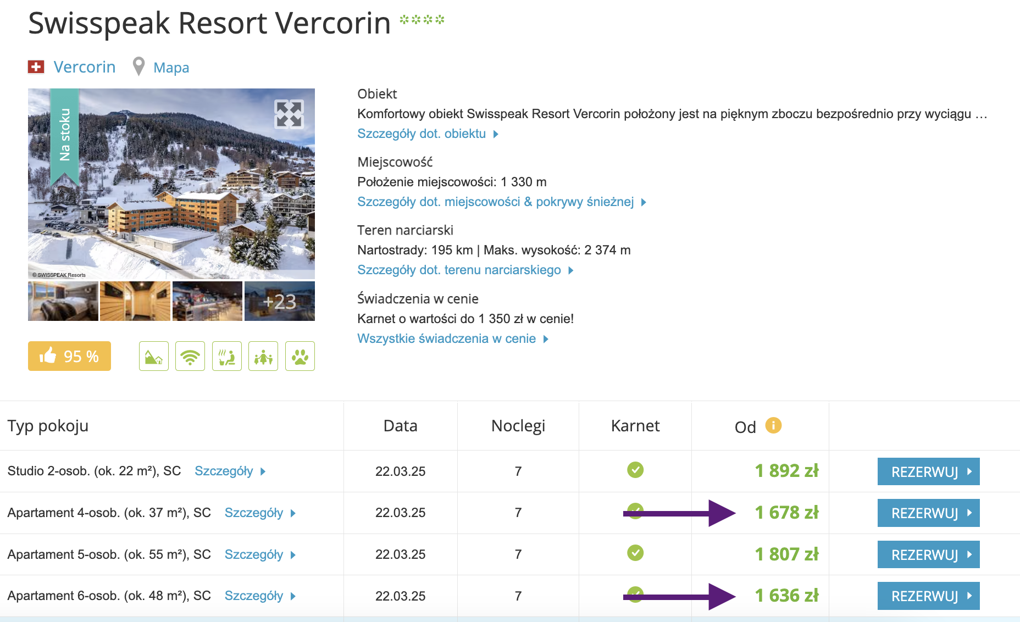
Task: Open the +23 more photos thumbnail
Action: tap(280, 301)
